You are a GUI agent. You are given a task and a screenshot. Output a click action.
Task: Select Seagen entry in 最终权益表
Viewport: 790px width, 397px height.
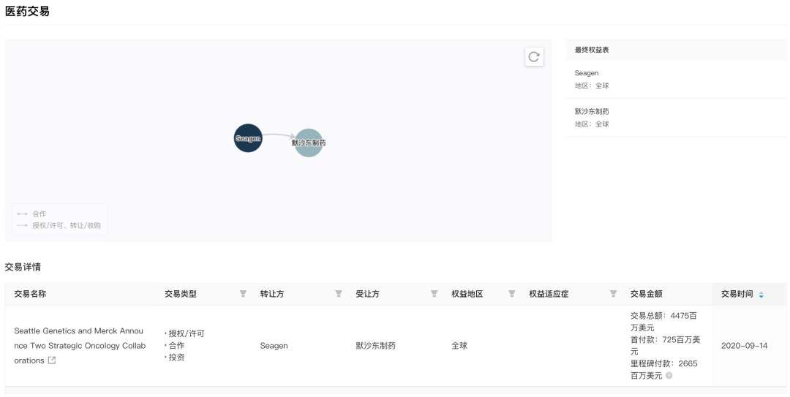point(676,79)
